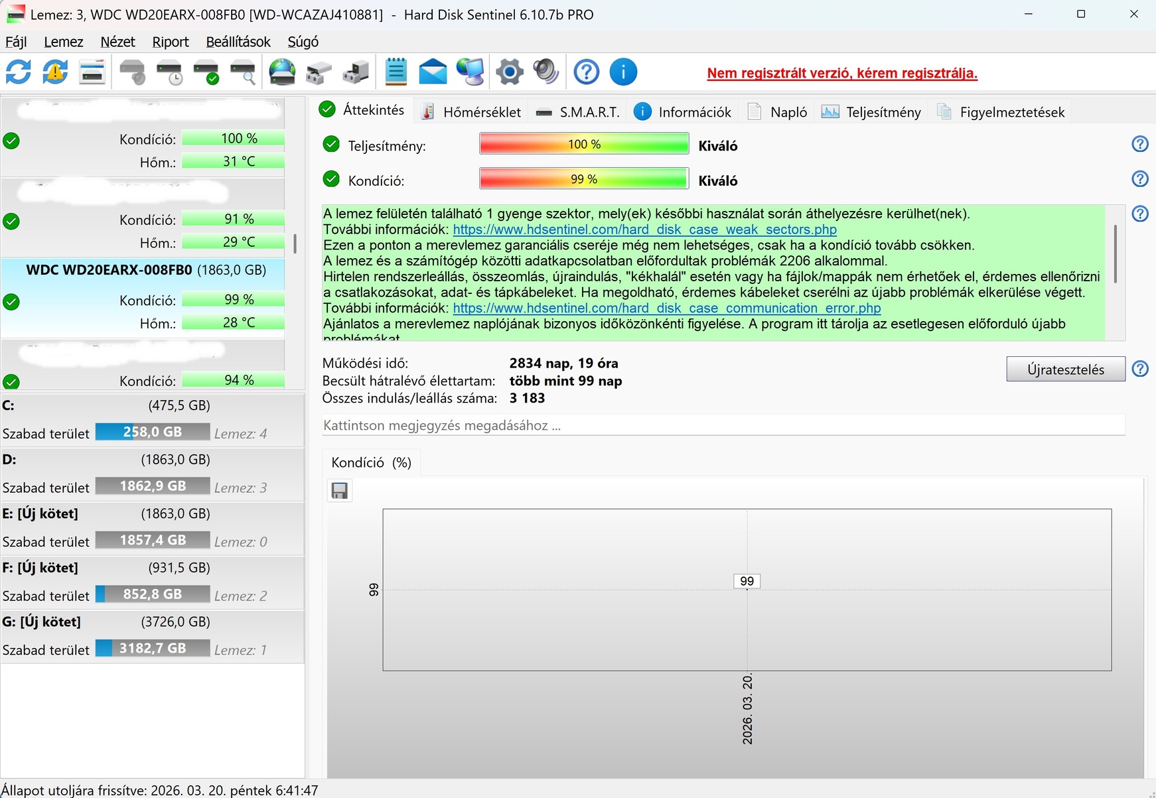This screenshot has width=1156, height=798.
Task: Open the Riport menu
Action: coord(171,42)
